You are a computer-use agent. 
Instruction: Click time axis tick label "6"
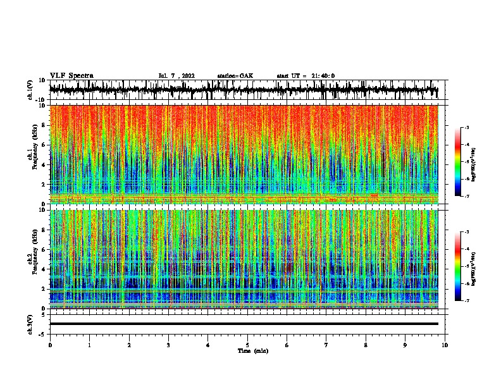(287, 345)
